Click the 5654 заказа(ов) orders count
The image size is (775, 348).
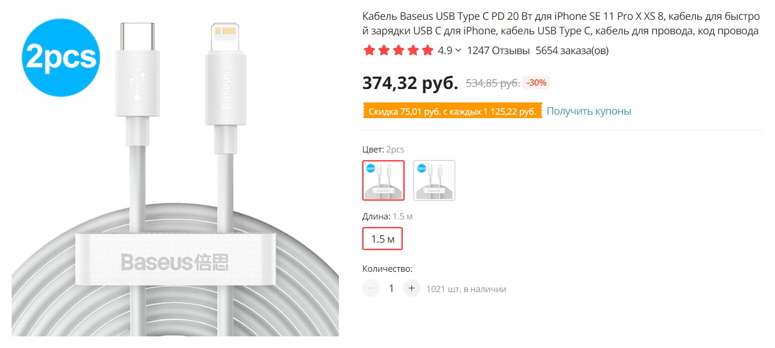(572, 51)
